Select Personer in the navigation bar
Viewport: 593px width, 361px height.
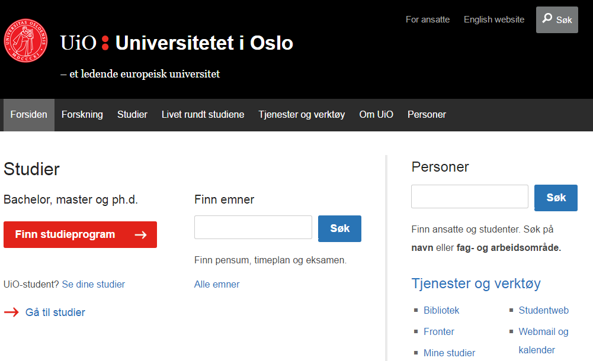coord(427,115)
